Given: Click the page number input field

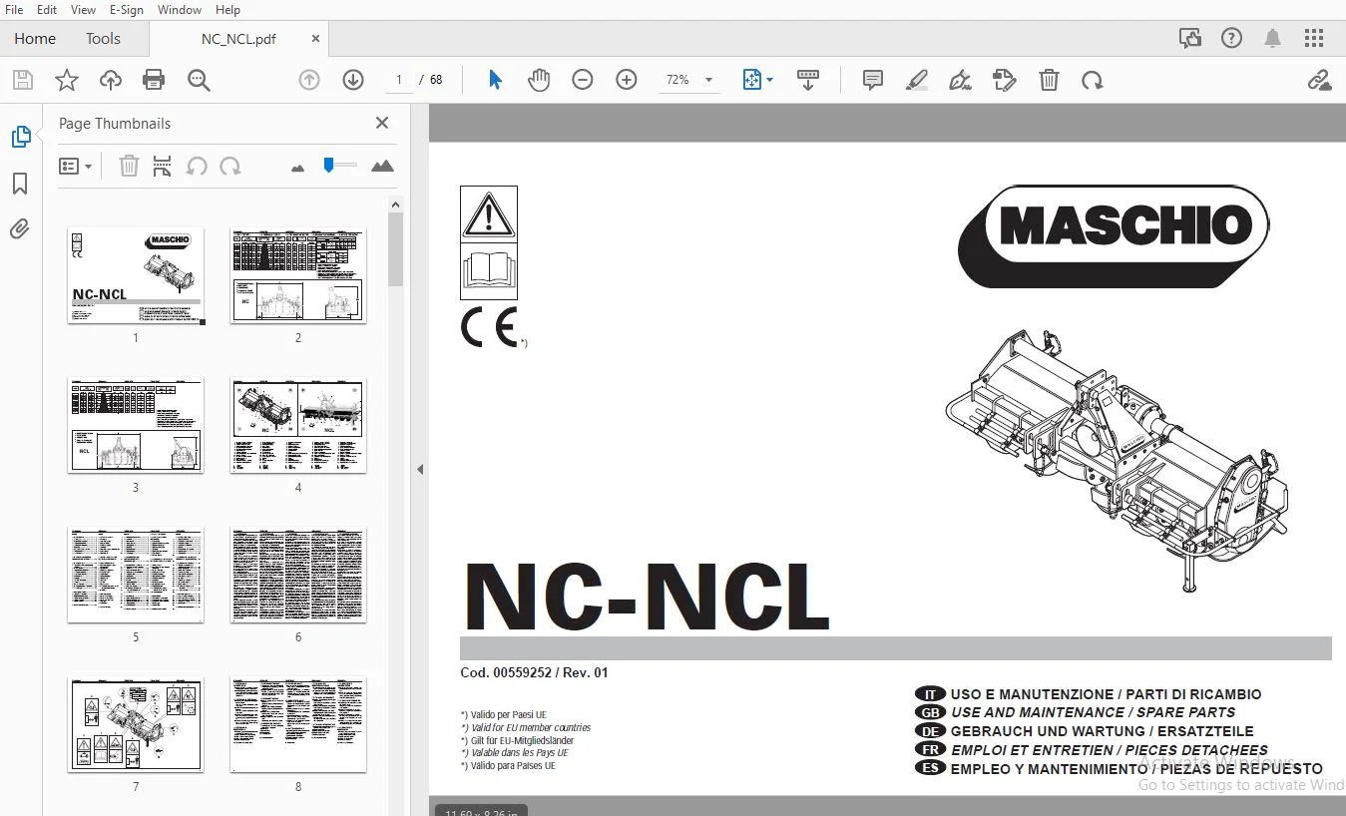Looking at the screenshot, I should (399, 80).
